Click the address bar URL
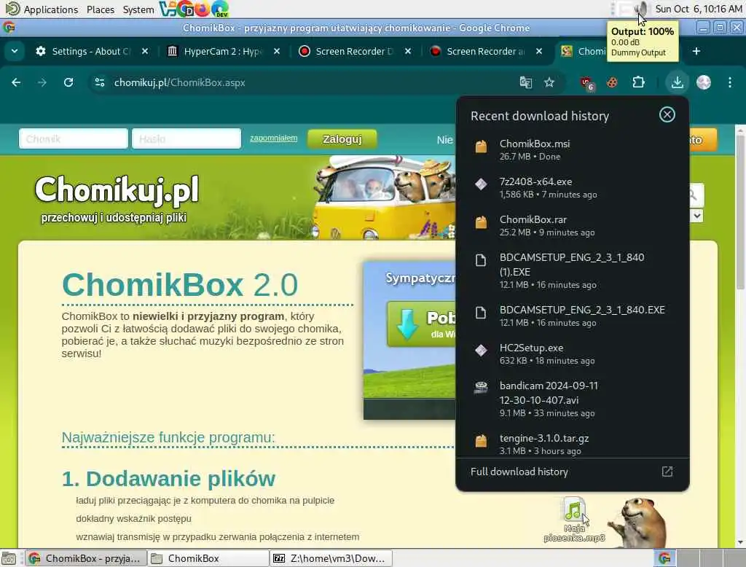 (x=179, y=82)
